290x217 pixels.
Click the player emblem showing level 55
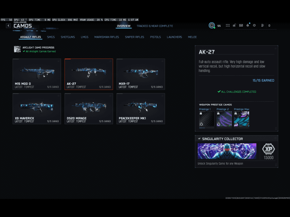212,25
